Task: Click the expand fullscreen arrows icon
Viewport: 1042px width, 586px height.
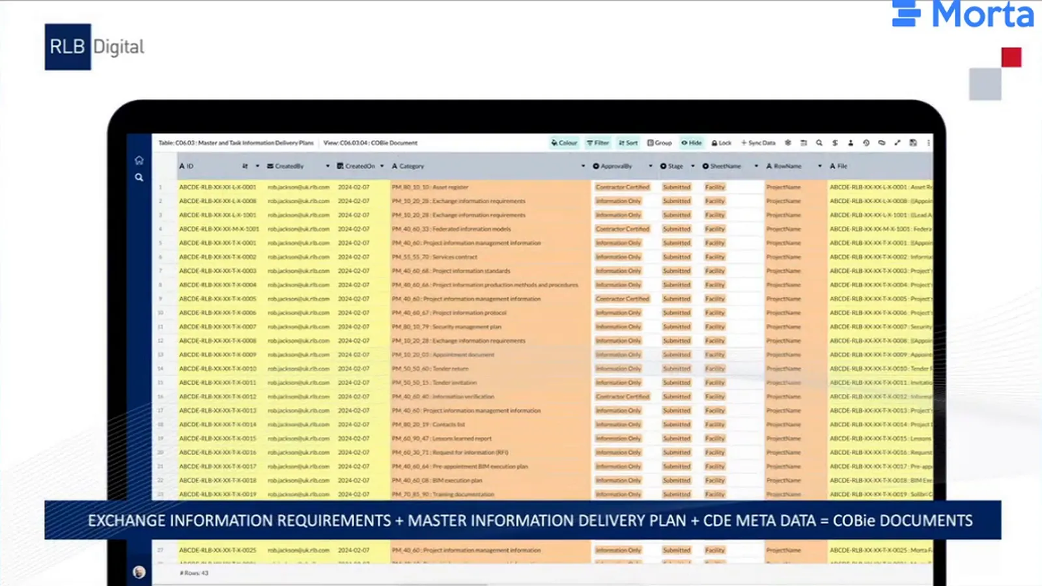Action: pos(897,143)
